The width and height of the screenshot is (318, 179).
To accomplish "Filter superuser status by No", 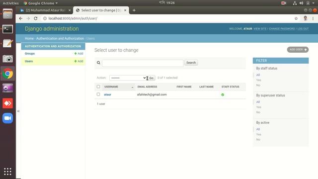I will tap(258, 112).
